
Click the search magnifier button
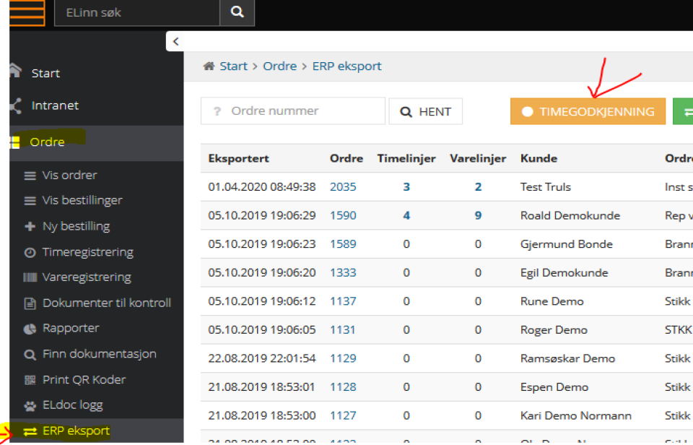(237, 12)
